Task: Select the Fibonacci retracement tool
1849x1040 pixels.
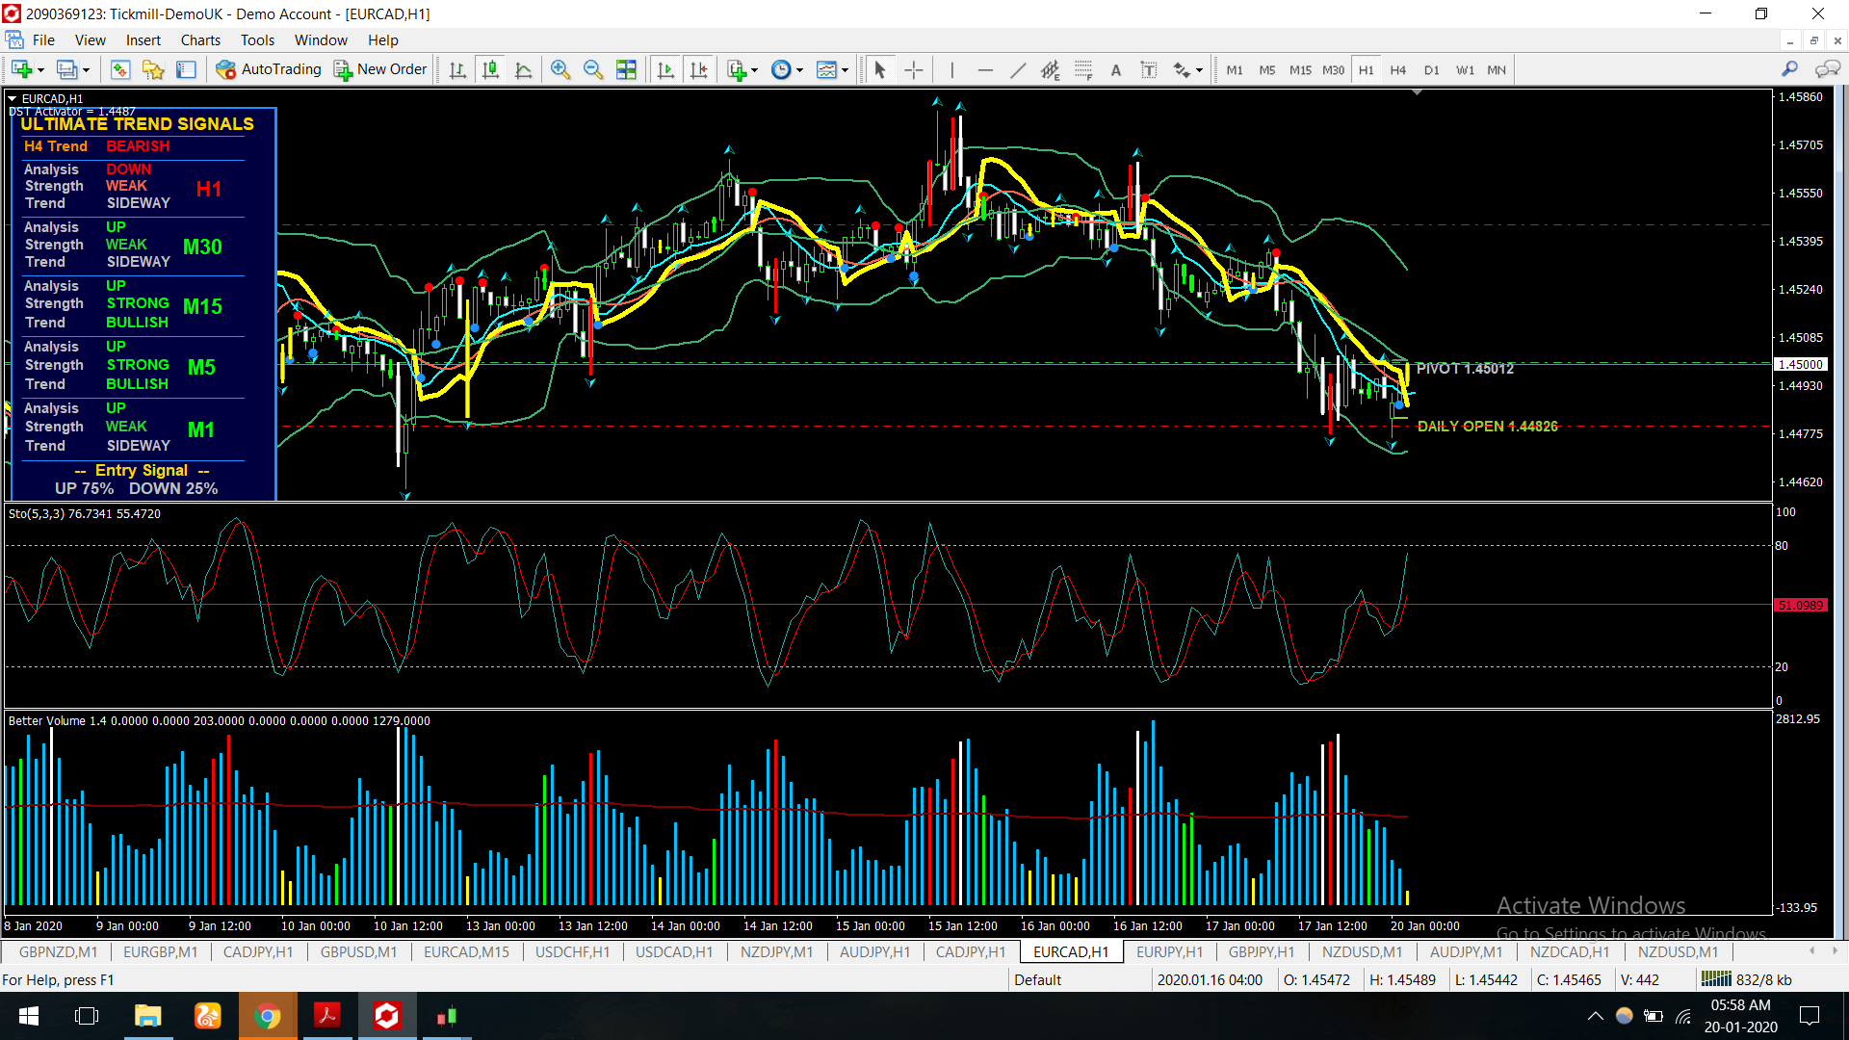Action: [1083, 69]
